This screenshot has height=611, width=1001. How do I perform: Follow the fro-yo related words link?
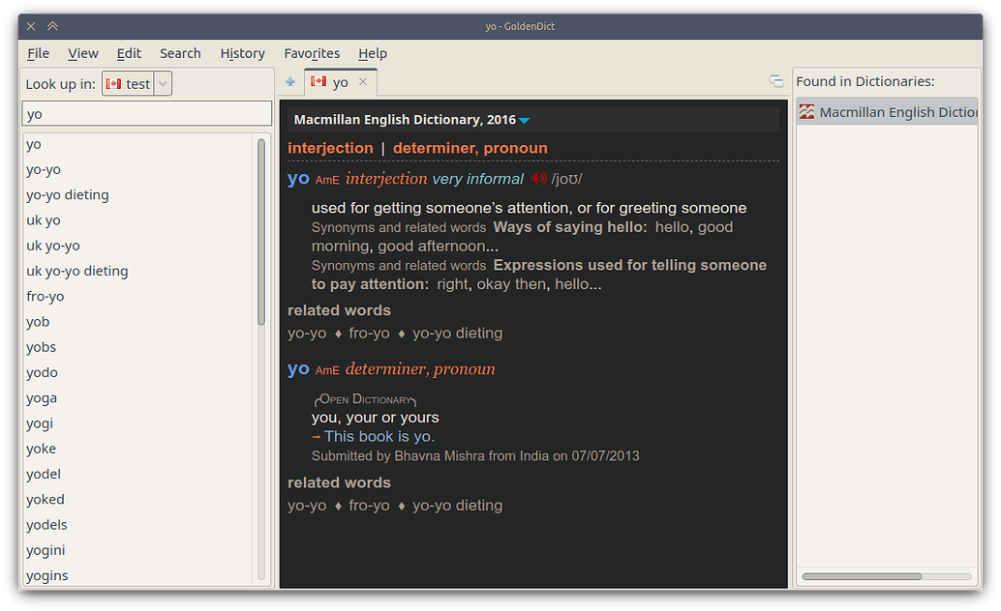368,333
